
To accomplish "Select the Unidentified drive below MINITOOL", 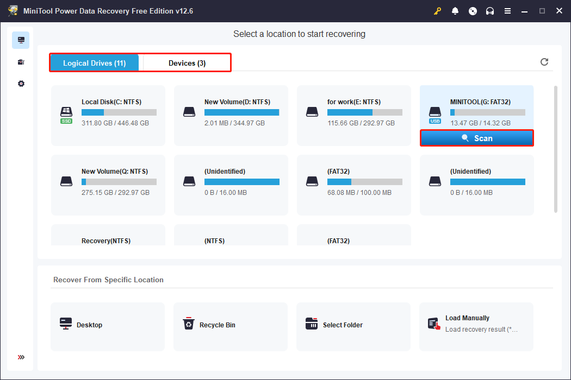I will point(477,185).
